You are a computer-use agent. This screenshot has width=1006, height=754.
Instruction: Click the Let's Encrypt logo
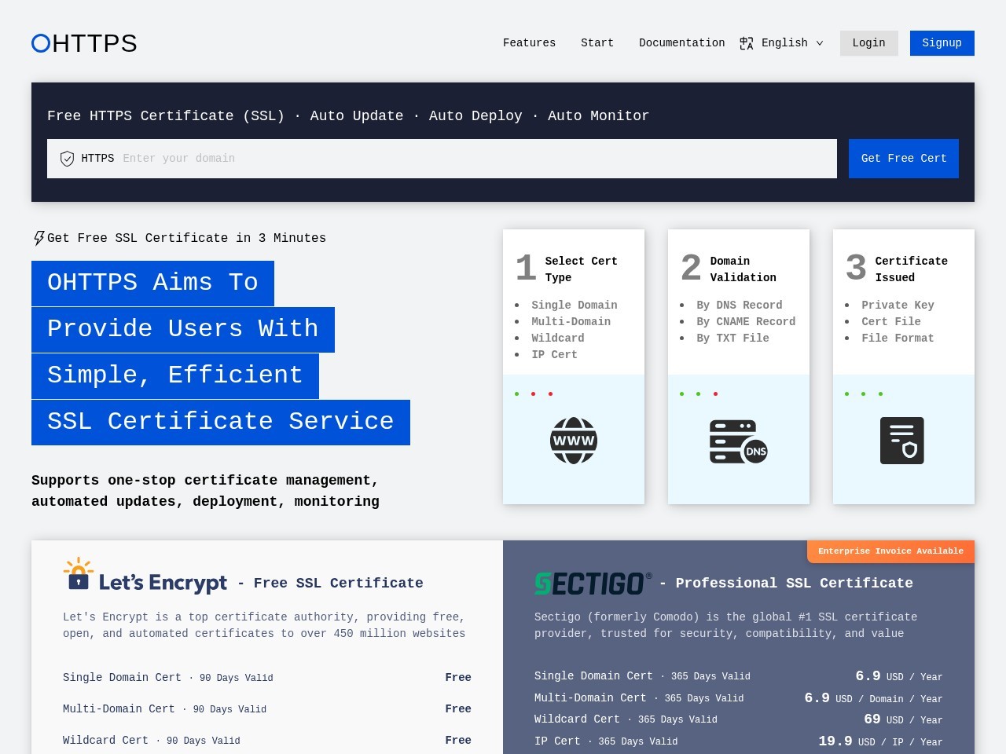[x=145, y=576]
